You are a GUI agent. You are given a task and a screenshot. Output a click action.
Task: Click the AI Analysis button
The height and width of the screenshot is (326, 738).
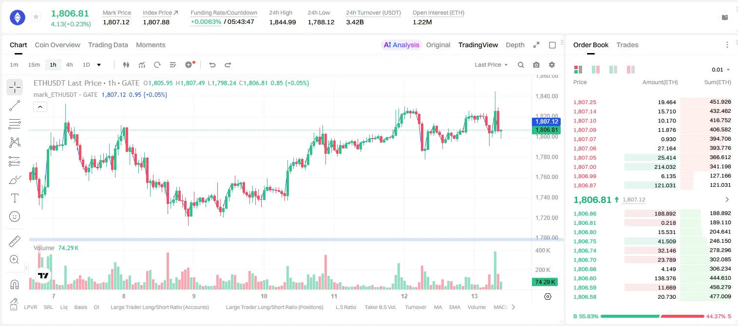click(x=401, y=45)
